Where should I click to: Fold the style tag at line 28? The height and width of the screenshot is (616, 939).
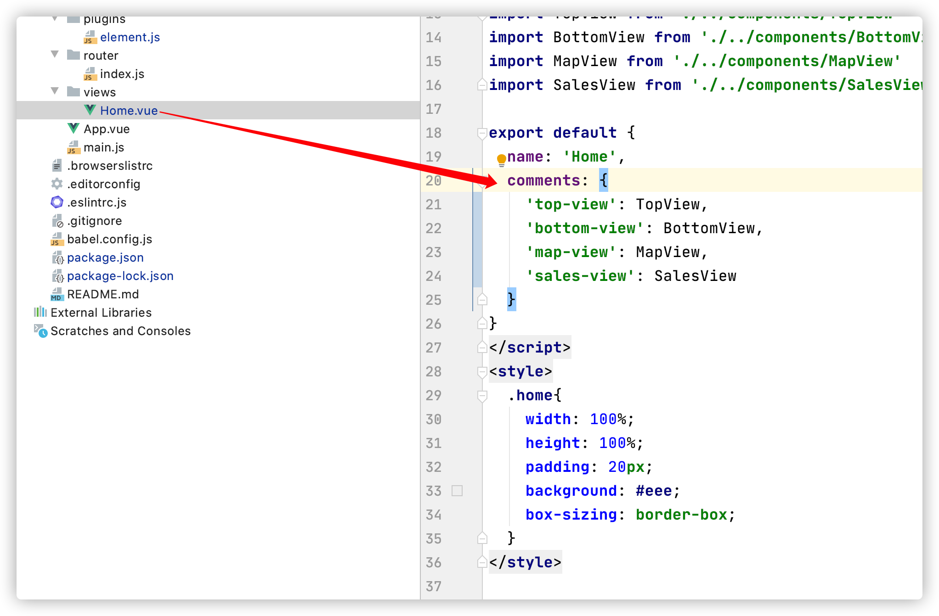coord(482,371)
